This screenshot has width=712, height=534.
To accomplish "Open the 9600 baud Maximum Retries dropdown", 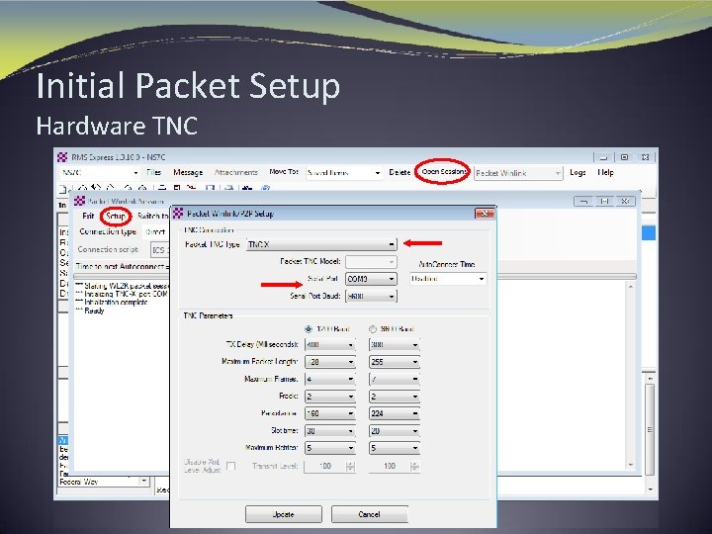I will [x=415, y=448].
